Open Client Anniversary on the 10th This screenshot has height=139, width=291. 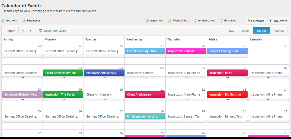104,94
